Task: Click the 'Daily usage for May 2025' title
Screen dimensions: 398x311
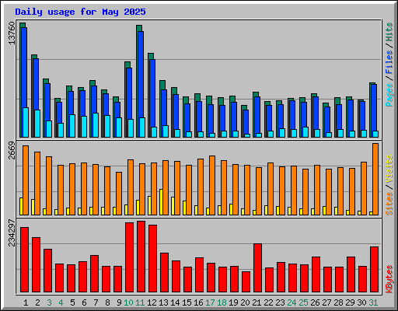Action: pyautogui.click(x=80, y=12)
